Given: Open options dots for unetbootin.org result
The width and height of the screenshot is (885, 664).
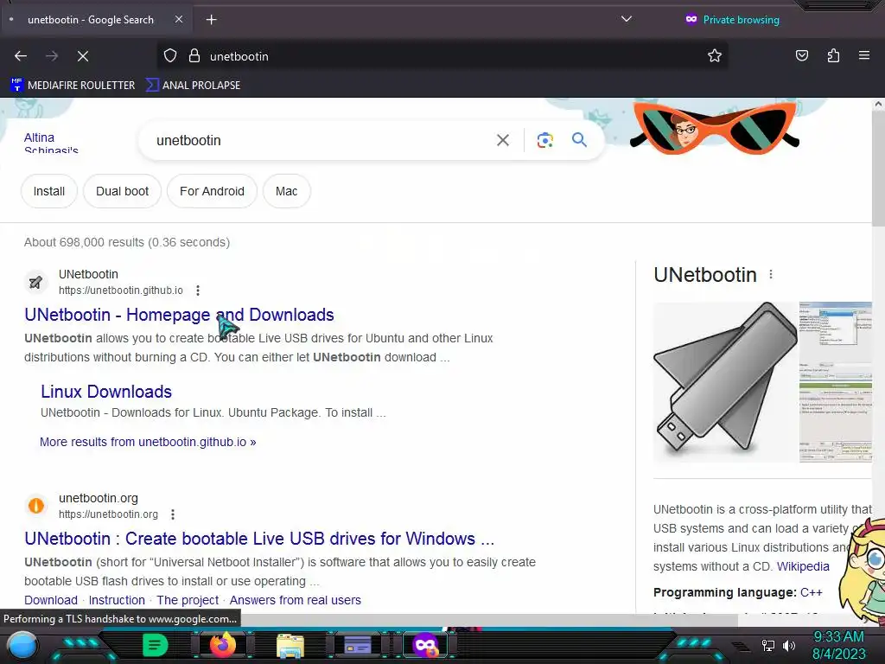Looking at the screenshot, I should [173, 514].
